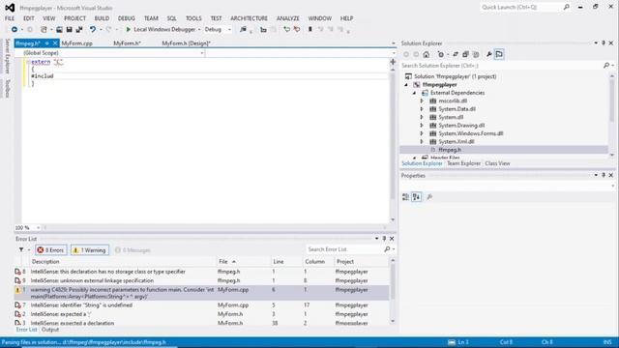Image resolution: width=619 pixels, height=348 pixels.
Task: Collapse the External Dependencies node
Action: coord(415,93)
